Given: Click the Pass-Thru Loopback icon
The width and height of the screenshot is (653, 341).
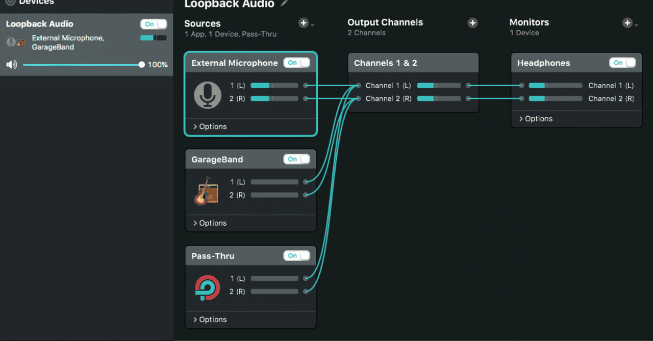Looking at the screenshot, I should point(207,288).
